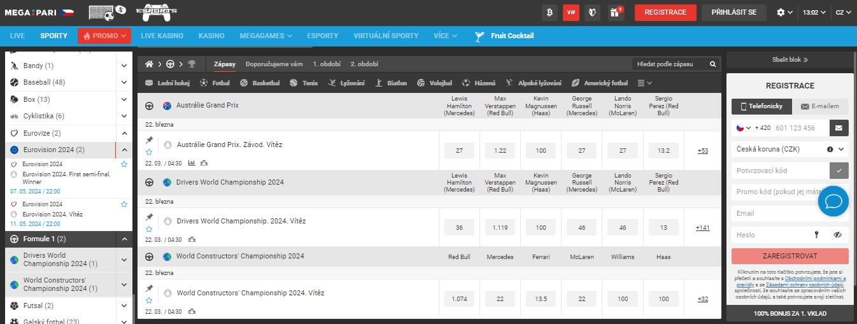The height and width of the screenshot is (324, 857).
Task: Select Fotbal sport filter
Action: tap(215, 83)
